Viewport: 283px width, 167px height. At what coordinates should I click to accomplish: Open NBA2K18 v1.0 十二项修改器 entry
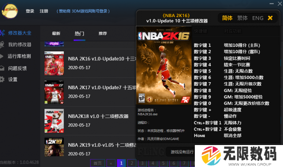tap(98, 116)
